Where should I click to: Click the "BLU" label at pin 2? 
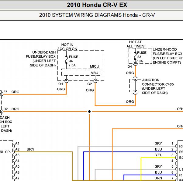point(158,149)
